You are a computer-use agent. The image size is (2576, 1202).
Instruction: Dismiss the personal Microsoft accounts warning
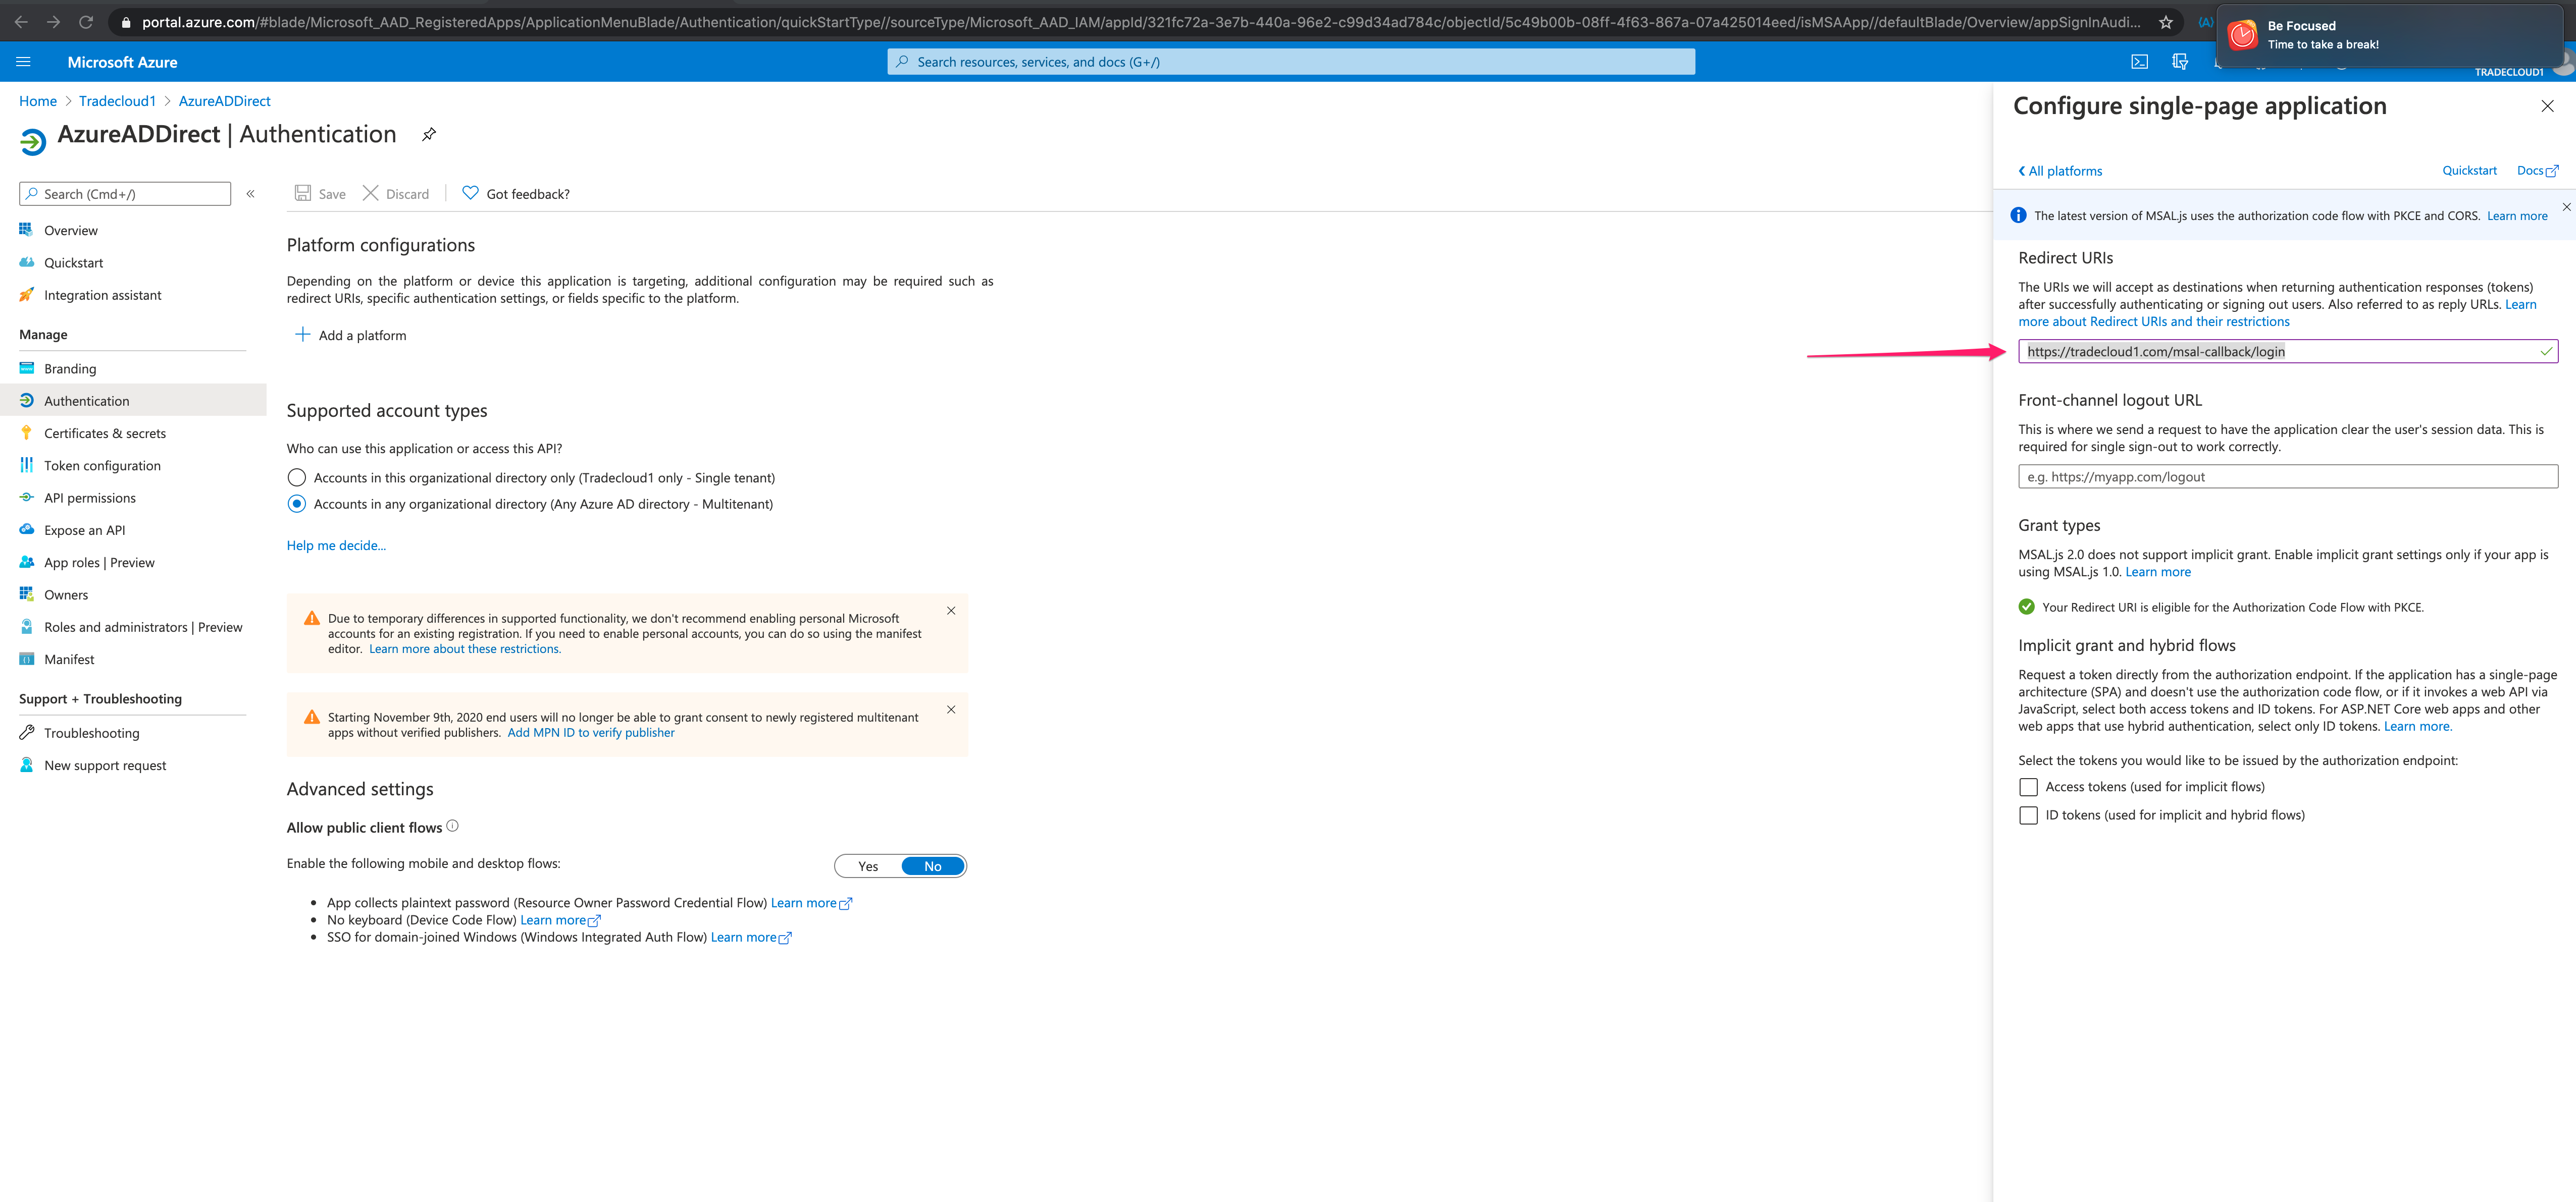click(951, 611)
